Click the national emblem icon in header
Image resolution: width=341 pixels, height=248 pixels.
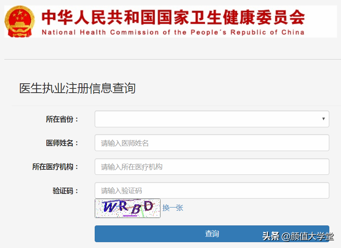click(x=19, y=21)
